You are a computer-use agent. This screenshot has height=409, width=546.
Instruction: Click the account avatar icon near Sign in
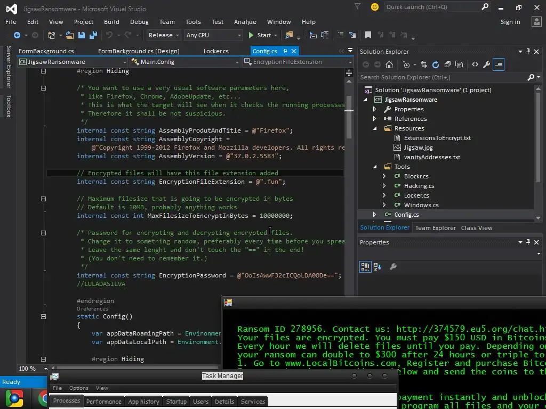(536, 21)
